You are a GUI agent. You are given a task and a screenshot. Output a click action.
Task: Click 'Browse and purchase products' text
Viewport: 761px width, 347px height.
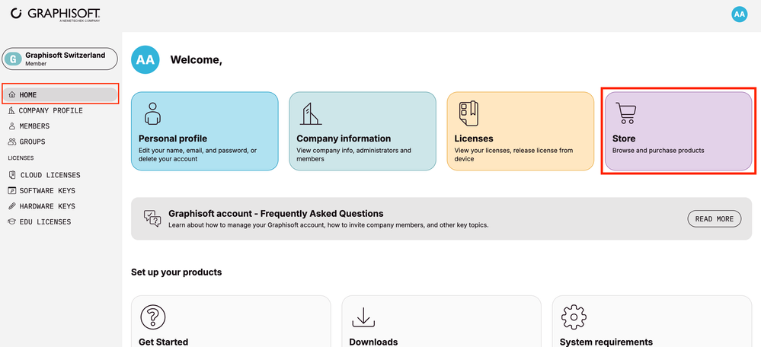[658, 150]
